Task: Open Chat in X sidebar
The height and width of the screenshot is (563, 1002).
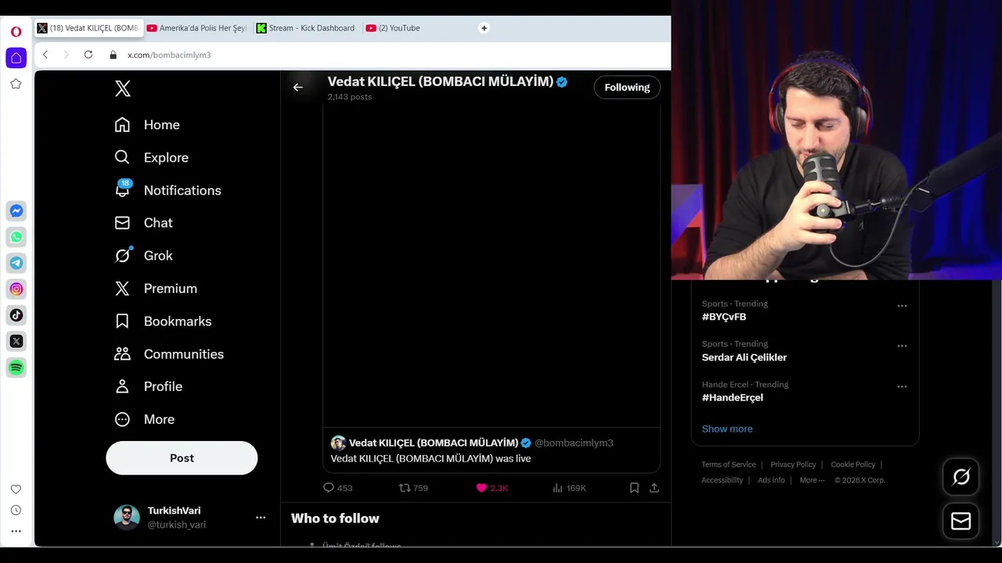Action: coord(143,223)
